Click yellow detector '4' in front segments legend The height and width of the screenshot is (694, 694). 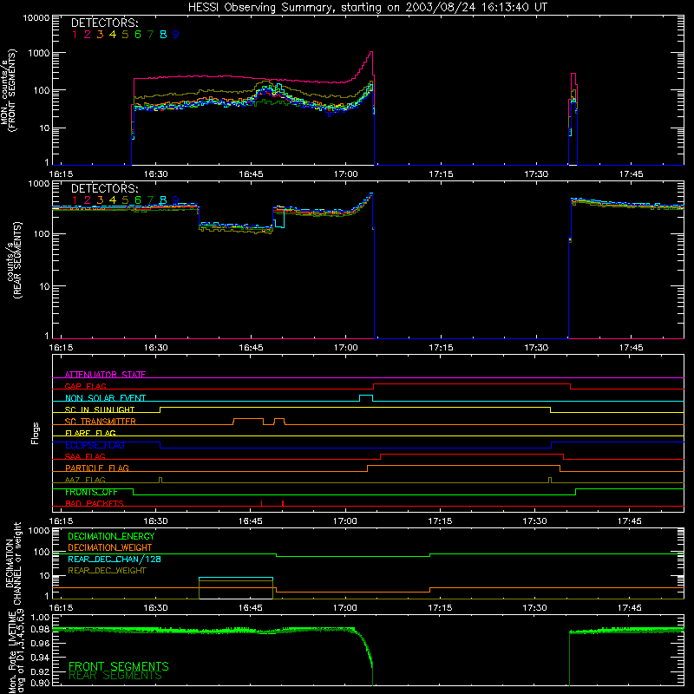(x=113, y=35)
